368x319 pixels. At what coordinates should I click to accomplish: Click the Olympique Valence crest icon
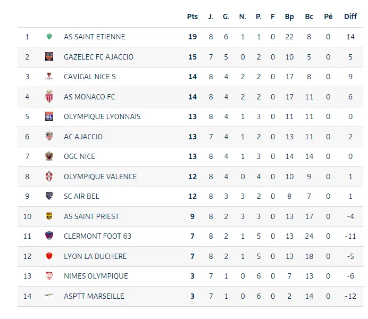49,177
